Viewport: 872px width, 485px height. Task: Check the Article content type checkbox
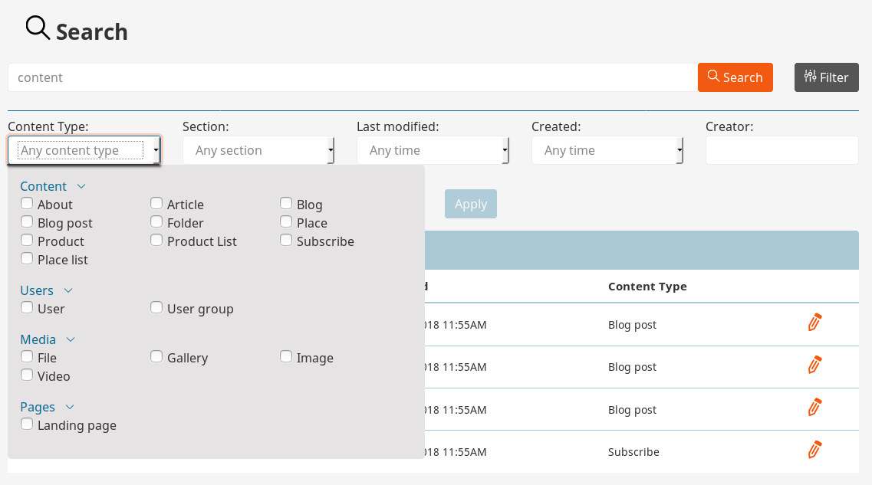coord(156,204)
